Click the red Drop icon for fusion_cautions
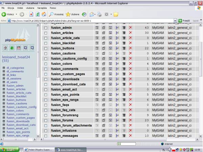Image resolution: width=203 pixels, height=152 pixels. 131,53
